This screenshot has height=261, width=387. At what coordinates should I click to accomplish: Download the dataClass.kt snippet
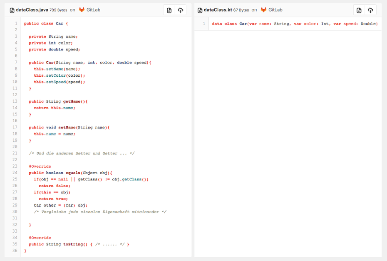[x=370, y=10]
